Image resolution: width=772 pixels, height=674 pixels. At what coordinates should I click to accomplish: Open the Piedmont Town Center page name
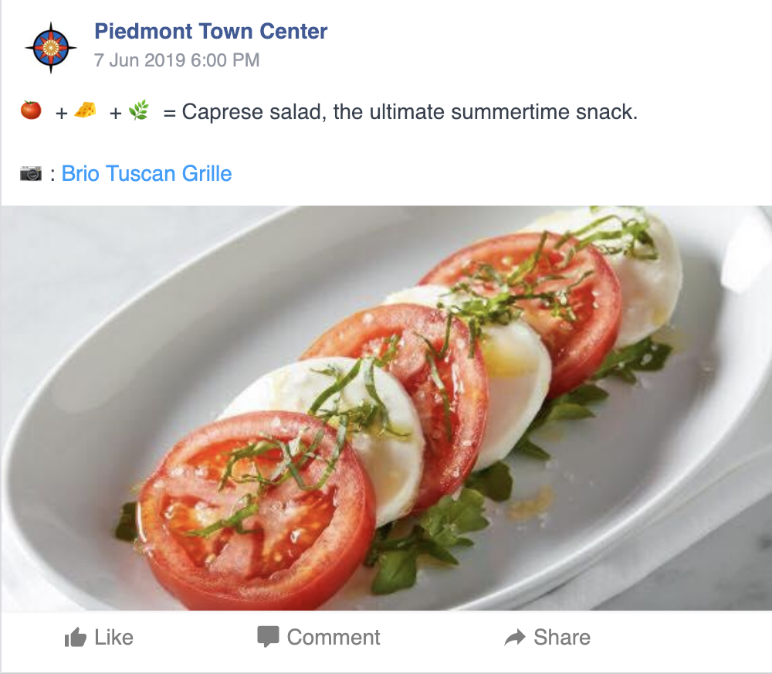tap(211, 32)
